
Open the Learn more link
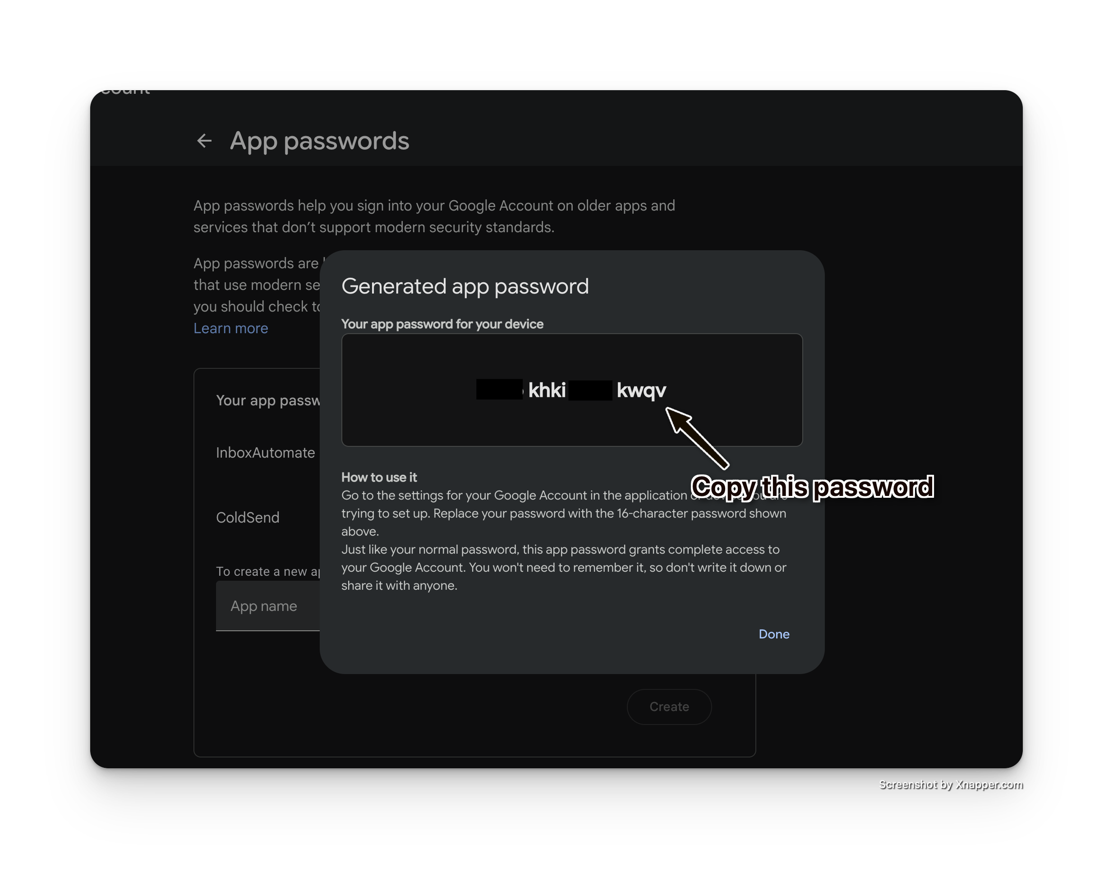230,328
